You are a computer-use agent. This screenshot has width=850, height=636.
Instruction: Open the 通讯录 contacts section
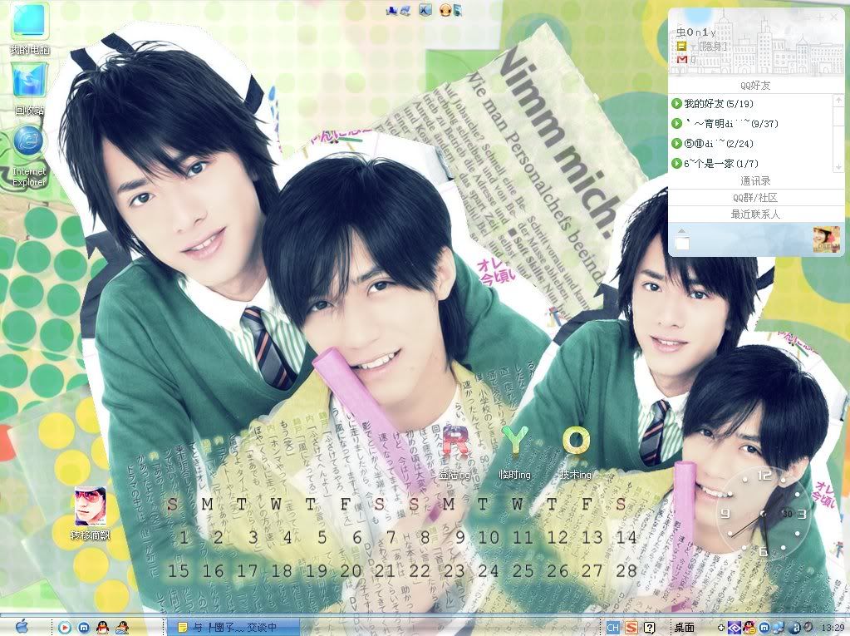tap(754, 181)
